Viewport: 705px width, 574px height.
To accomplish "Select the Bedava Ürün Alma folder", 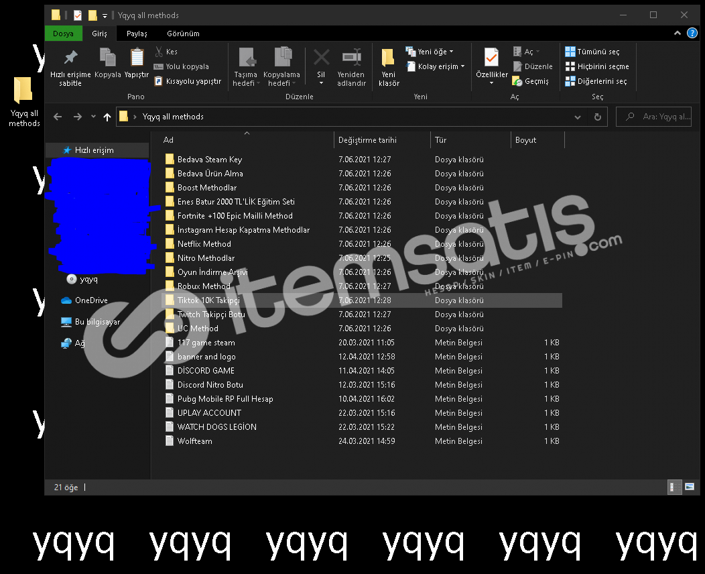I will coord(210,174).
